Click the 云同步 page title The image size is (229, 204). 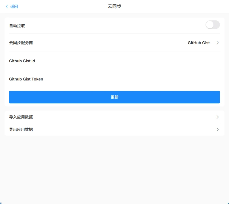(114, 6)
